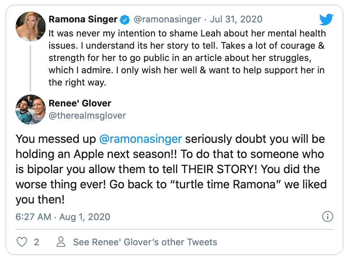Open Renee' Glover's profile photo
The height and width of the screenshot is (259, 355).
pyautogui.click(x=31, y=109)
